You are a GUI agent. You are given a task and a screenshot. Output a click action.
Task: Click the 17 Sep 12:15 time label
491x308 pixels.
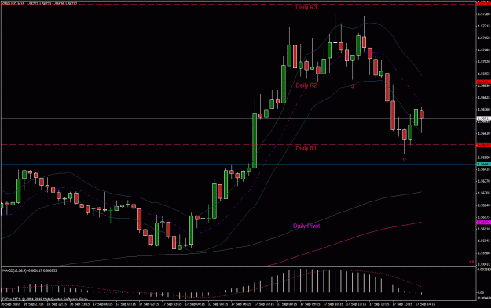[379, 303]
